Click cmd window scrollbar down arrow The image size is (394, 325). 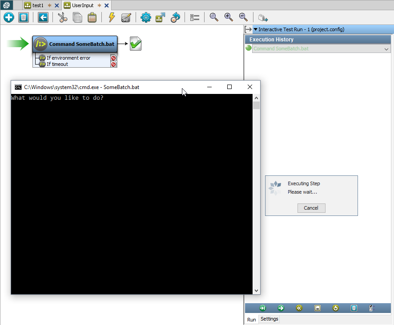pos(256,291)
